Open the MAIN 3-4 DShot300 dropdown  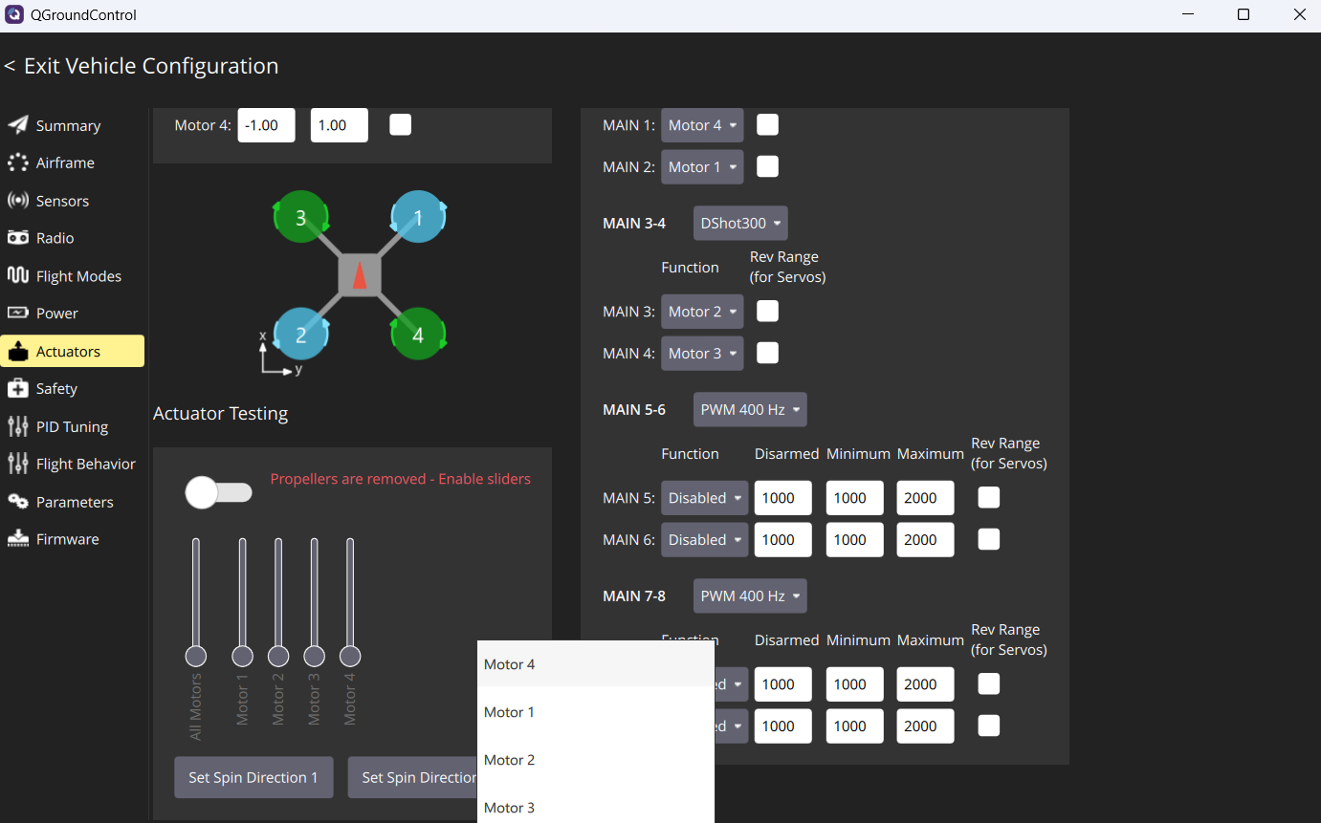click(740, 223)
